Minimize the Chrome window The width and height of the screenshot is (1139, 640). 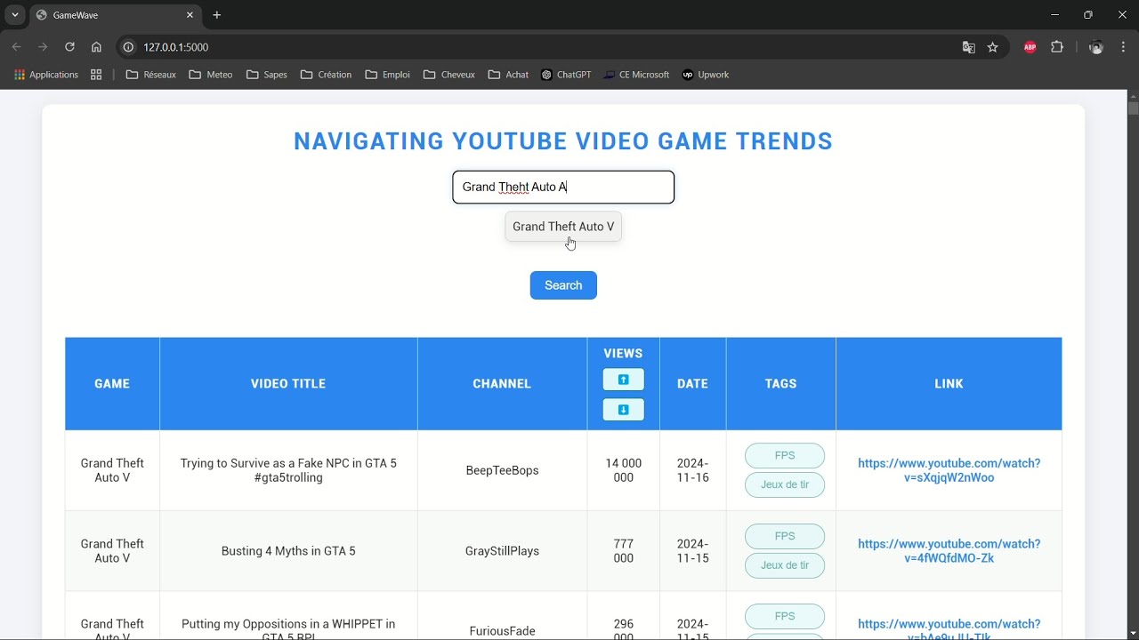[1054, 15]
